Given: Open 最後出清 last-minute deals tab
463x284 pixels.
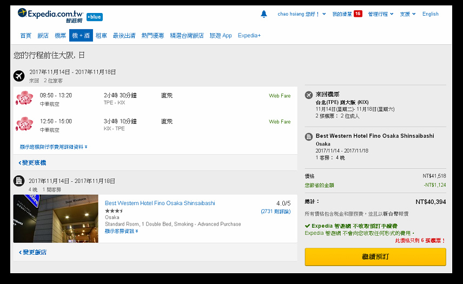Looking at the screenshot, I should click(x=124, y=35).
